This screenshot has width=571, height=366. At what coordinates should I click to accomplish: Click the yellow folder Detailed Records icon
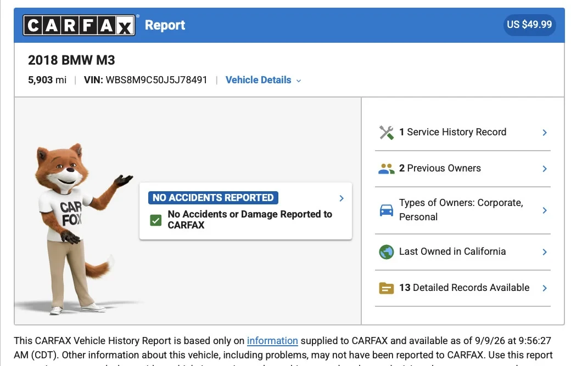click(387, 288)
